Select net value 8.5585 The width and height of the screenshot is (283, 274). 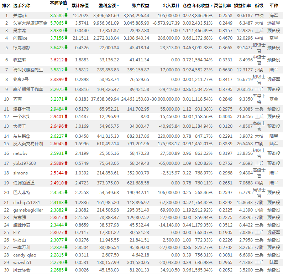point(57,16)
